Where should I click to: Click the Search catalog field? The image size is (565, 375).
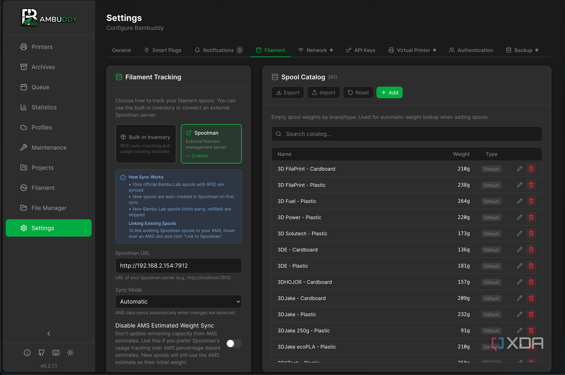[406, 134]
